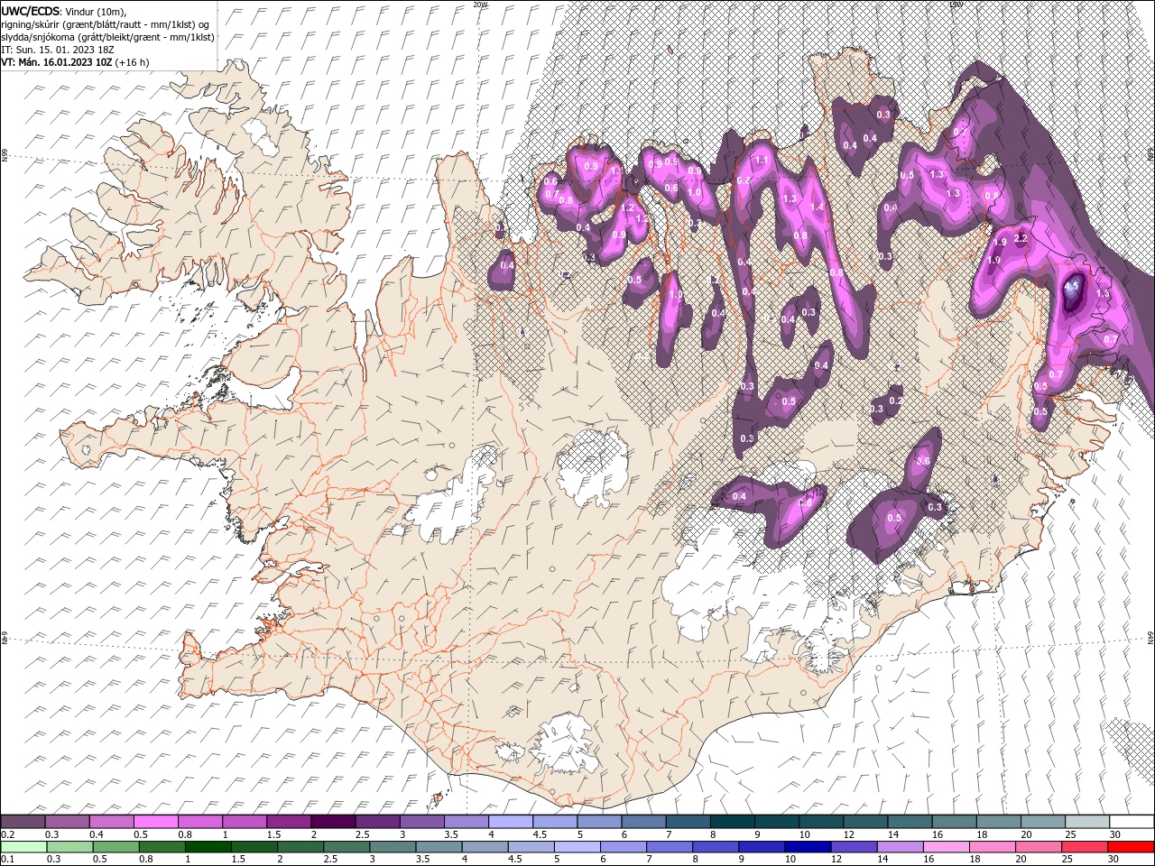The image size is (1155, 866).
Task: Click the '25' label in lower legend
Action: click(1067, 860)
